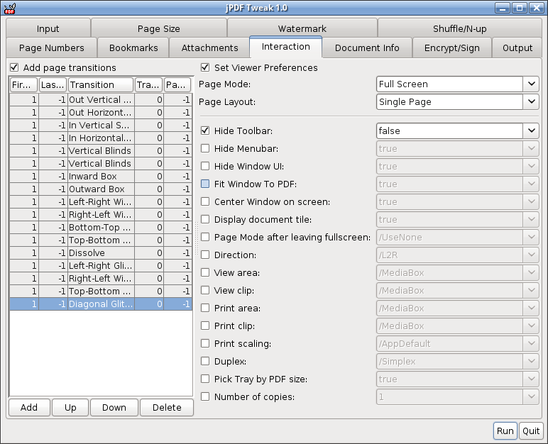Go to the Encrypt/Sign tab
Viewport: 548px width, 444px height.
click(x=452, y=48)
